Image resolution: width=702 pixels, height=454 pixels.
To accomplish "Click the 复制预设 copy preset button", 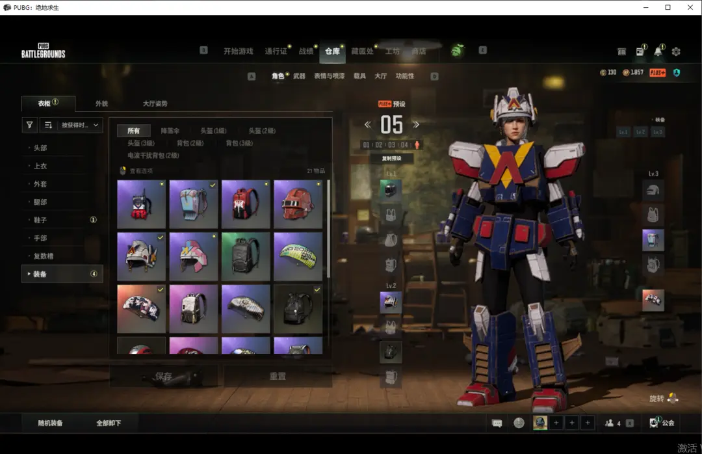I will pos(391,158).
